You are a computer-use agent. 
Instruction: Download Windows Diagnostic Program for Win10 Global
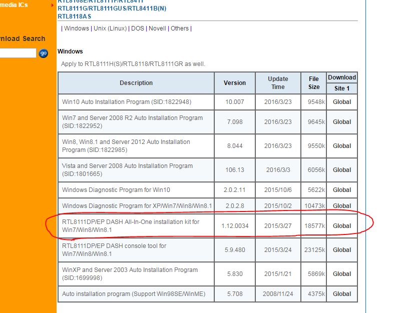(342, 190)
